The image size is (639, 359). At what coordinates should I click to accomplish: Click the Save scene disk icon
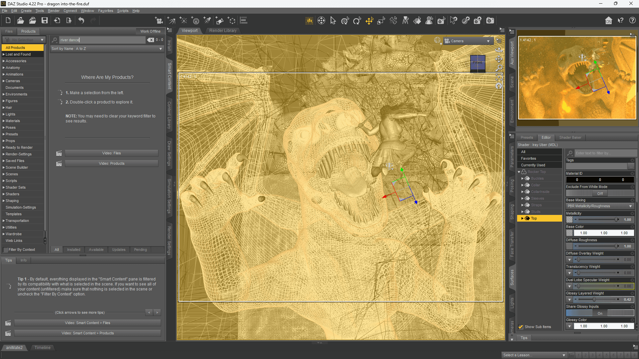pyautogui.click(x=44, y=21)
